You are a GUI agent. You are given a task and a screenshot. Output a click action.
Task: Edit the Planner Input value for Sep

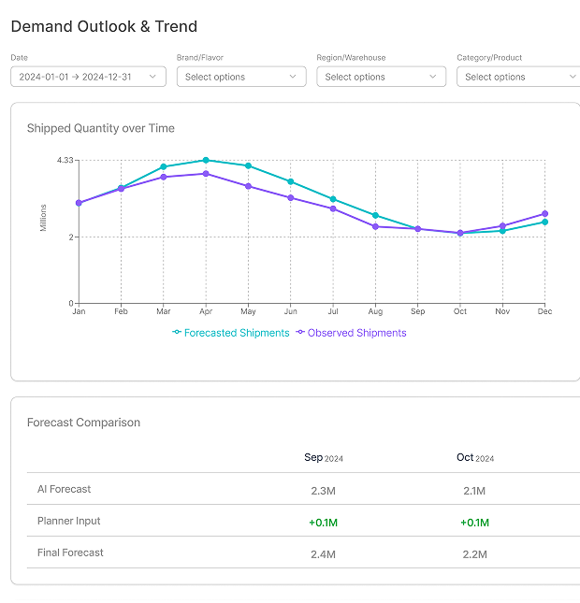(x=324, y=522)
